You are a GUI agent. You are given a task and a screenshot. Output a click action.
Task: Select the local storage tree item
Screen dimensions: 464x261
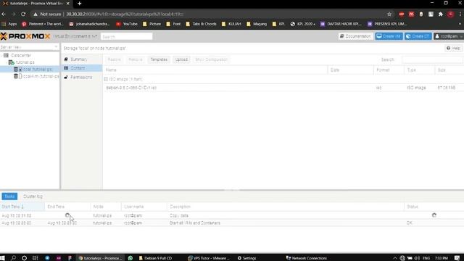click(x=37, y=70)
